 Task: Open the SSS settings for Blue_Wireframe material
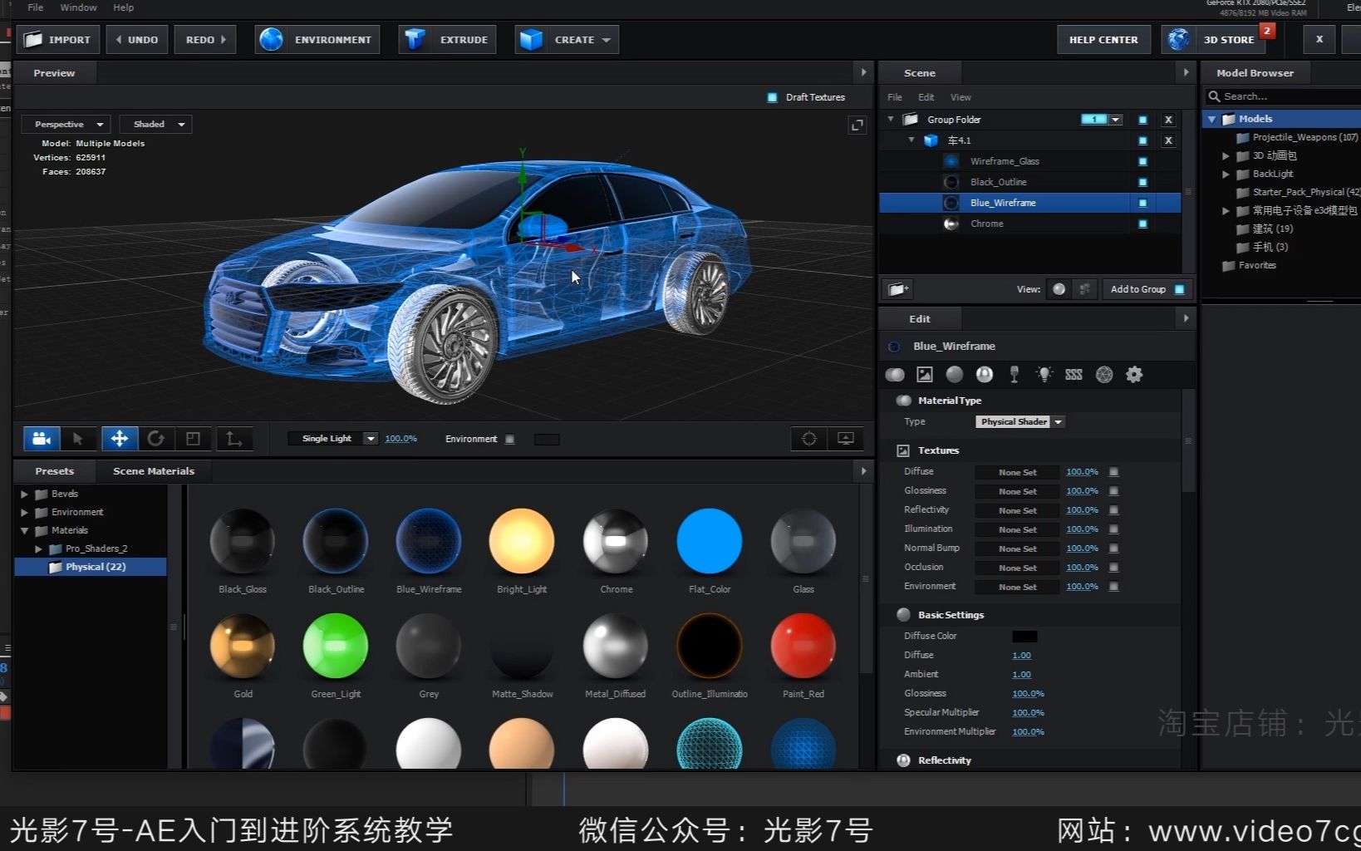(1074, 375)
